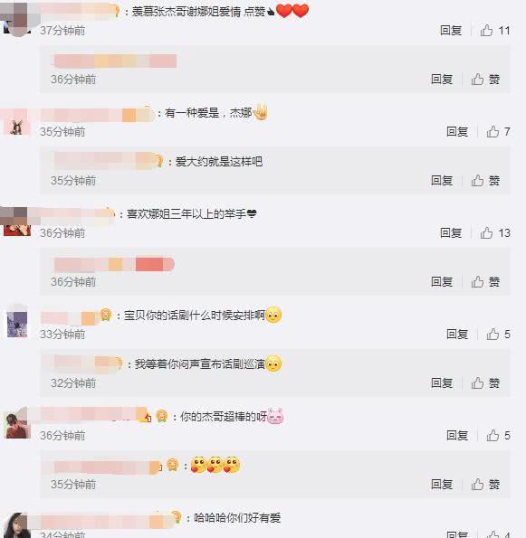
Task: Click 回复 on the 爱大约就是这样吧 reply
Action: [442, 181]
